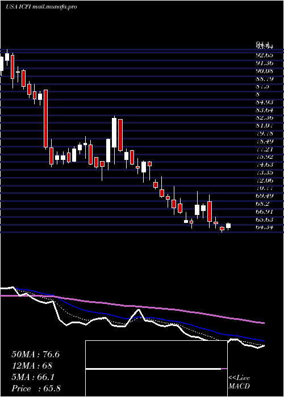Click the 72.06 price axis label
Viewport: 284px width, 397px height.
tap(265, 180)
